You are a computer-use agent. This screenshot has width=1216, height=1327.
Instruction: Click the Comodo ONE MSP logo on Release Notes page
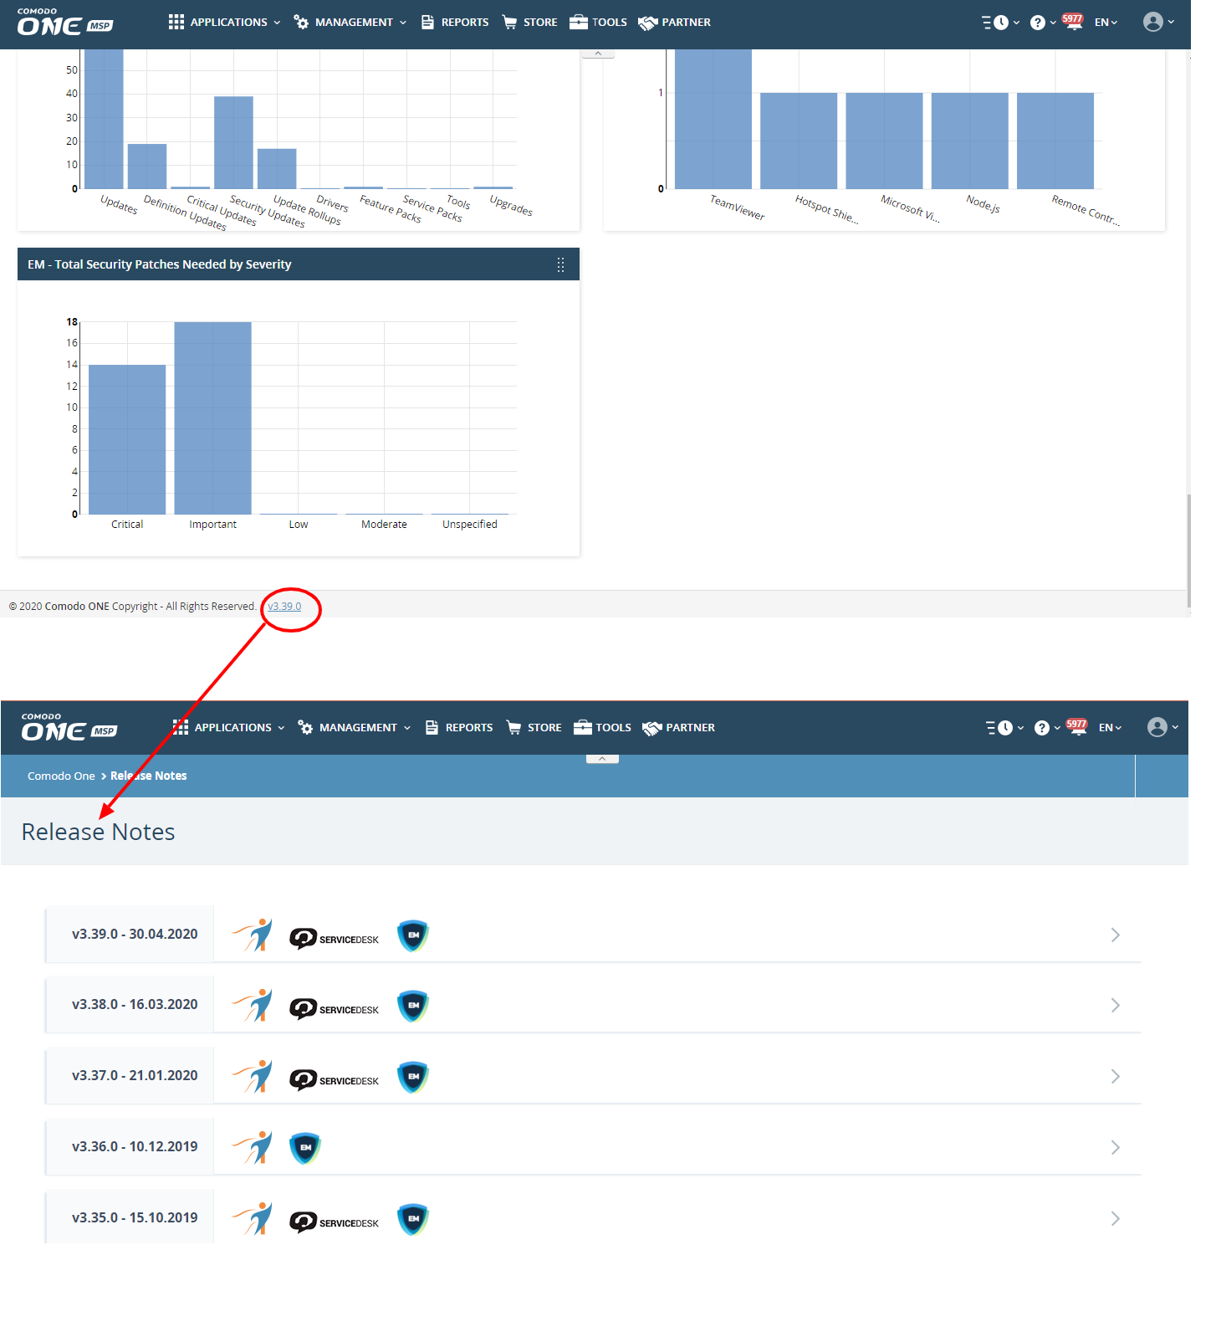click(x=69, y=728)
